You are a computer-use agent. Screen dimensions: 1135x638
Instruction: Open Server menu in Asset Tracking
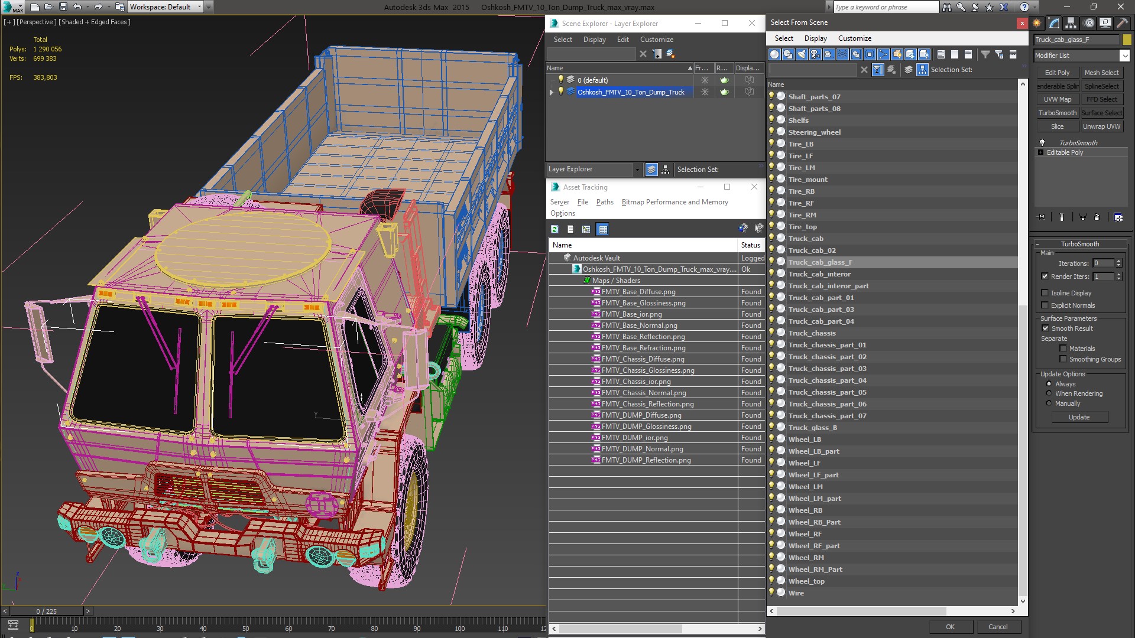coord(559,202)
